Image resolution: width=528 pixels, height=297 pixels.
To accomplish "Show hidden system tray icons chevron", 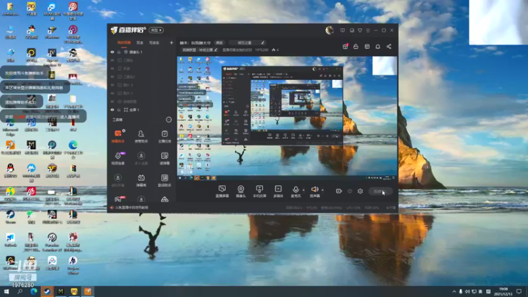I will click(x=454, y=292).
